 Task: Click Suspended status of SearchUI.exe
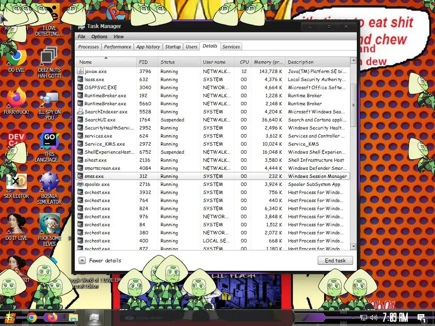pos(172,120)
